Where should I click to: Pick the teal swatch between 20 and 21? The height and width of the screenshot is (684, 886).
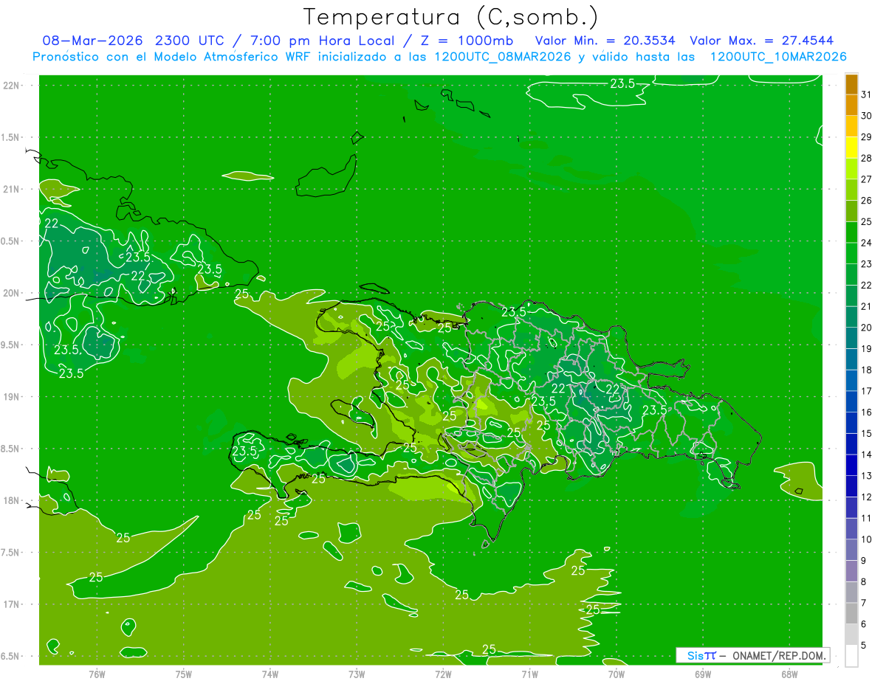point(851,317)
